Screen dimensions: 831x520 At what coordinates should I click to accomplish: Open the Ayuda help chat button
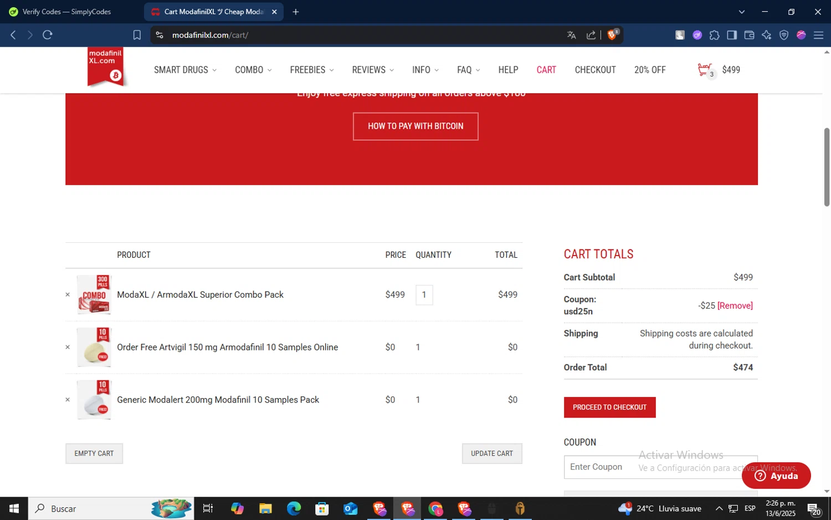(776, 476)
